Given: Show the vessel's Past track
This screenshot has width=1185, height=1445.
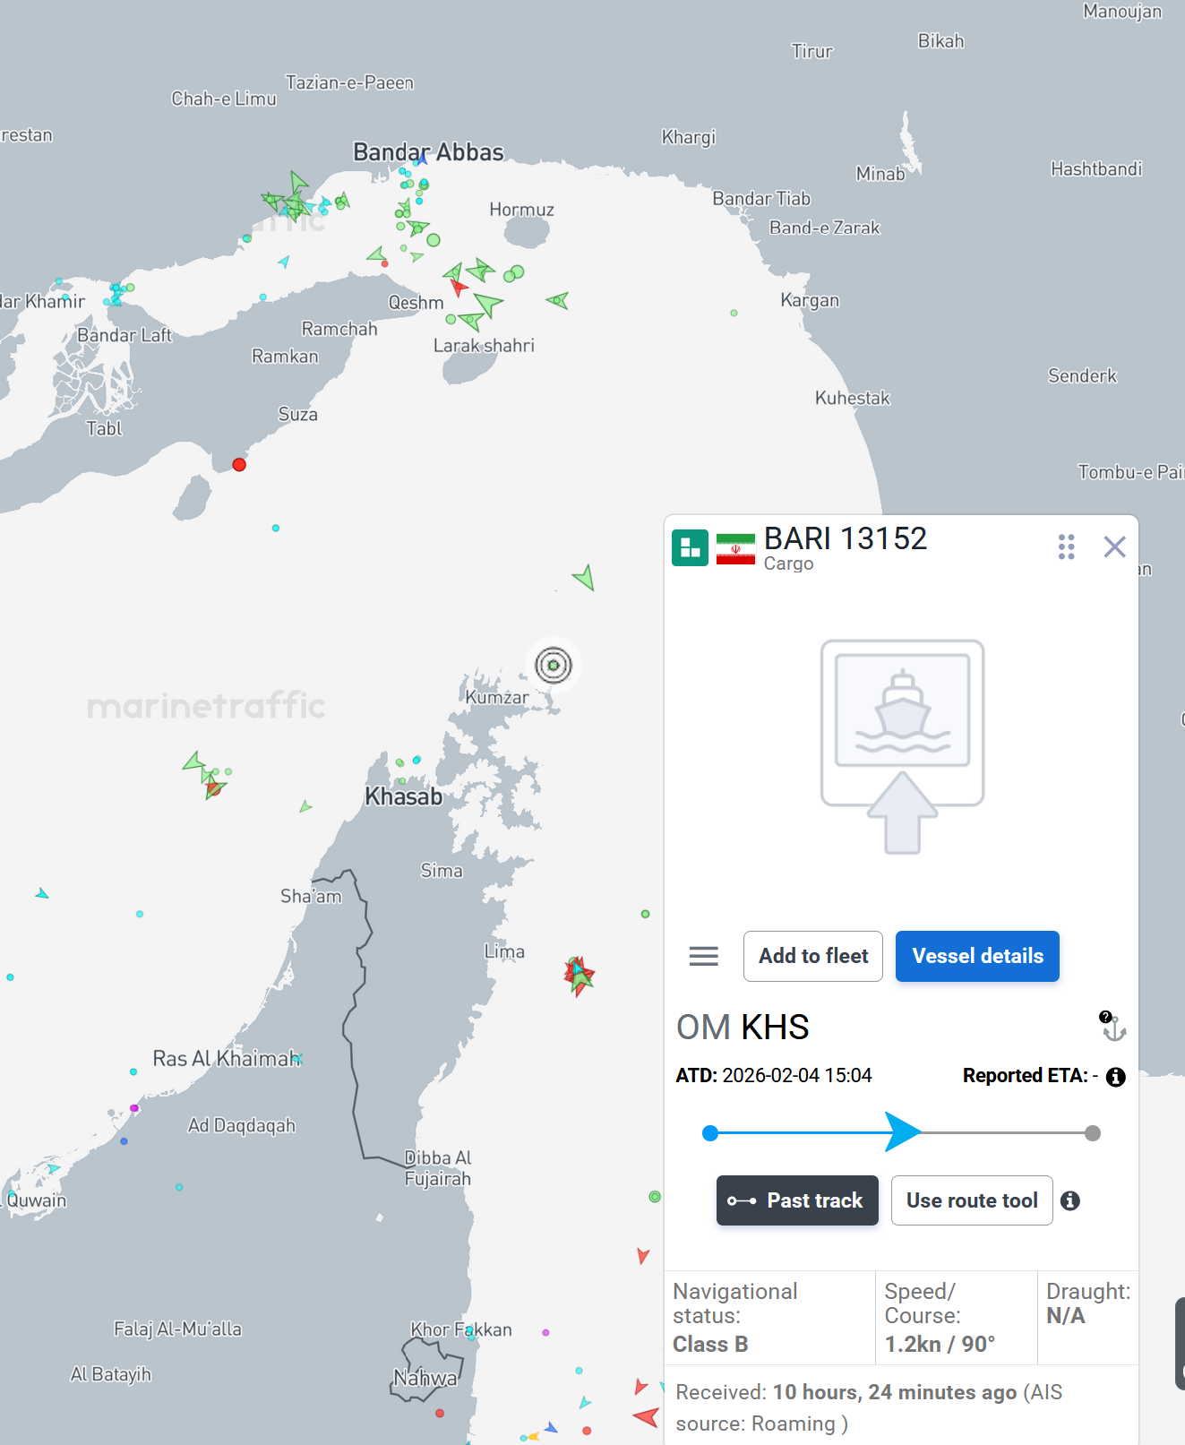Looking at the screenshot, I should 797,1200.
